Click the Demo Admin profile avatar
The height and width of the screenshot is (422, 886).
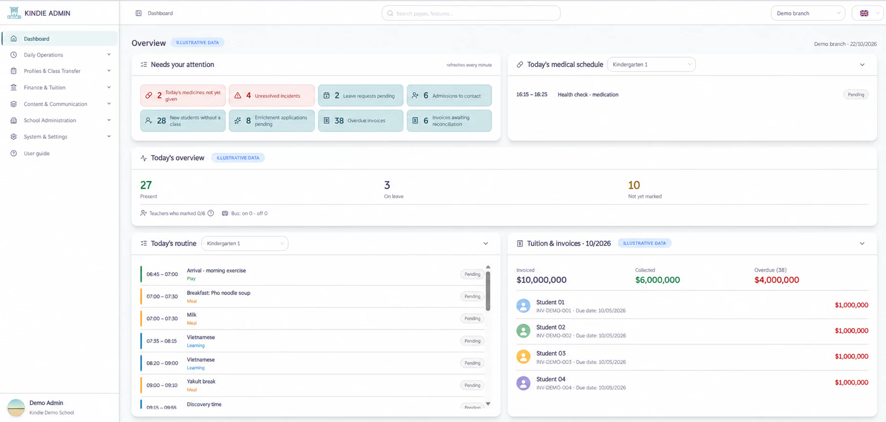[16, 407]
